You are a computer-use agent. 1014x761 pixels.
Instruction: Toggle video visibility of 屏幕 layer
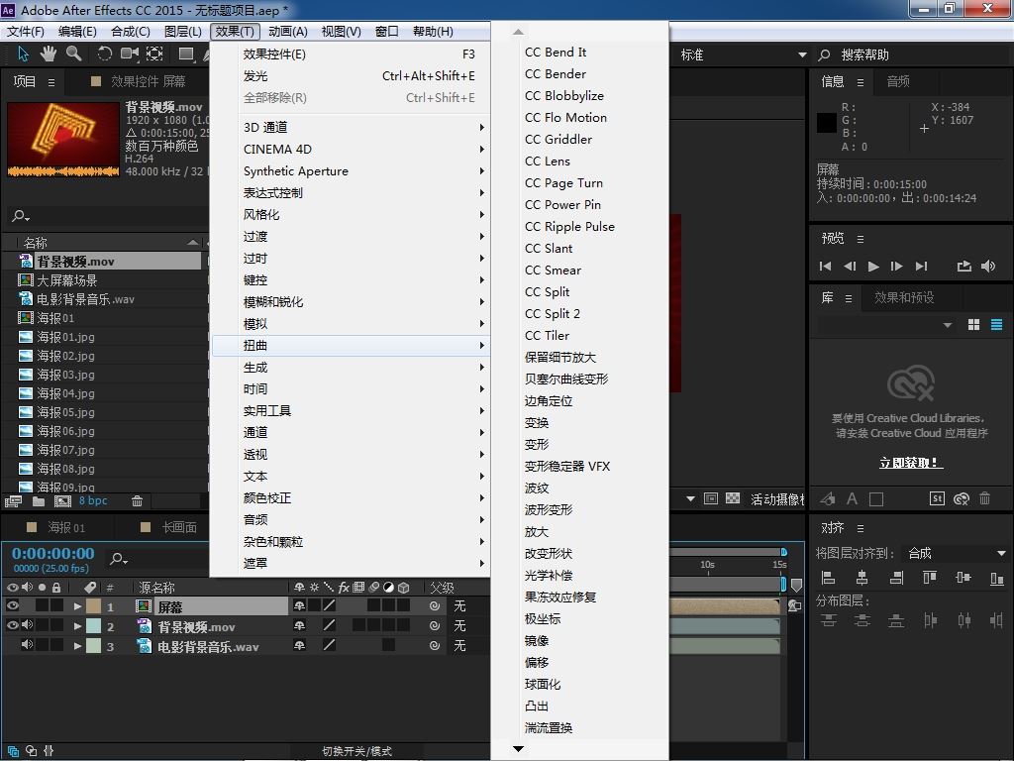(x=12, y=605)
